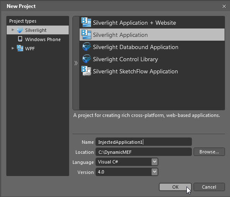The image size is (230, 197).
Task: Click the Silverlight Application + Website icon
Action: 86,22
